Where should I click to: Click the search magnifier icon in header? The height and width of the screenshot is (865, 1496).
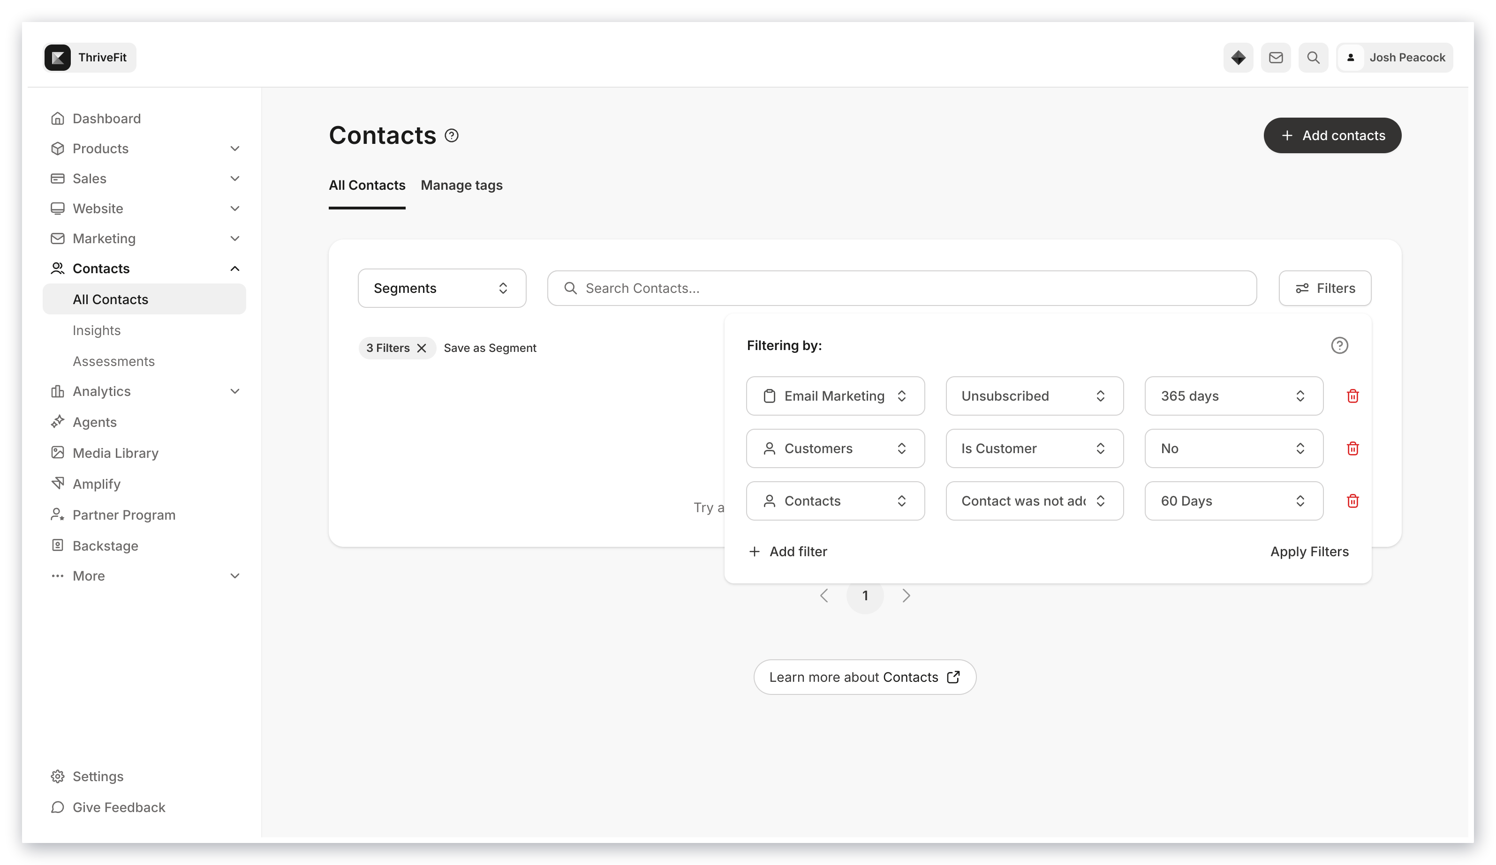click(x=1313, y=58)
